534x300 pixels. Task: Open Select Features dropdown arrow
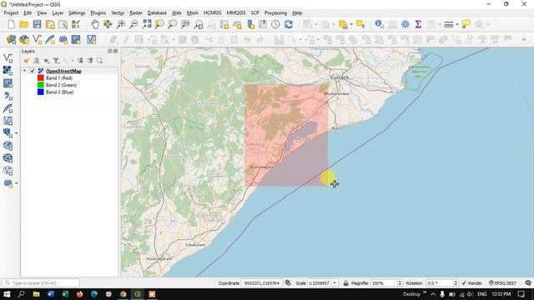[x=351, y=24]
